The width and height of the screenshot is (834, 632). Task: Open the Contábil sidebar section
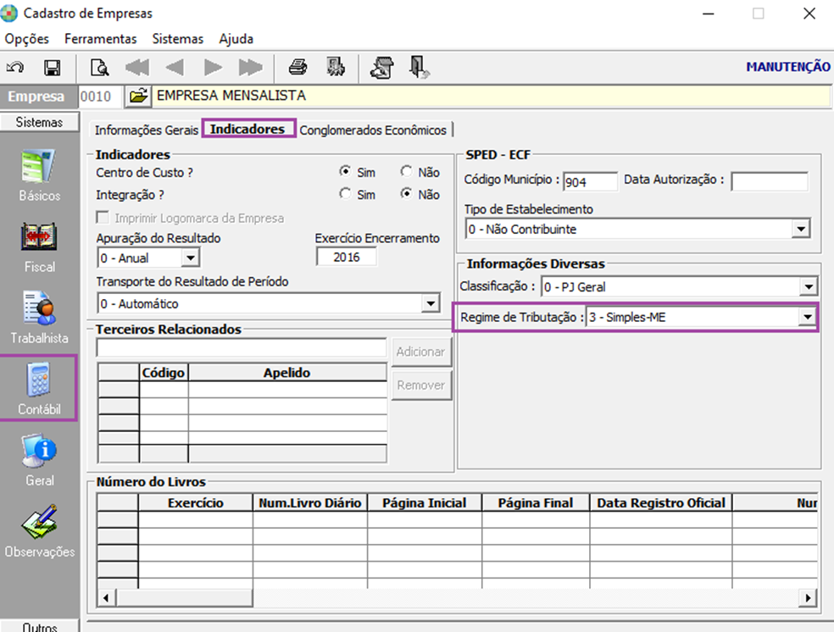click(x=39, y=389)
